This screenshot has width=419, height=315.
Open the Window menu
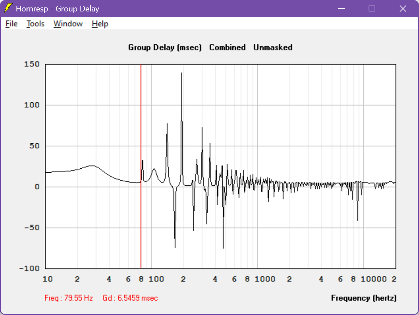coord(68,24)
